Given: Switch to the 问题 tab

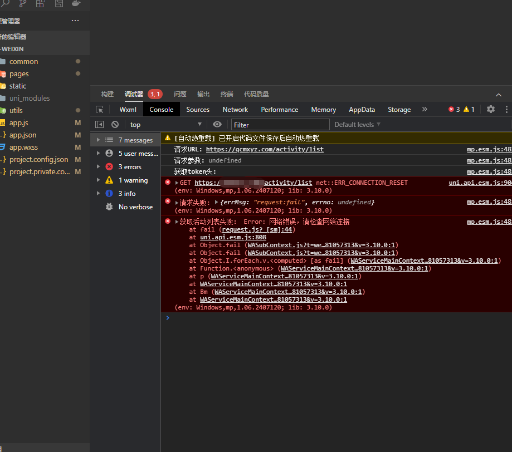Looking at the screenshot, I should [180, 94].
